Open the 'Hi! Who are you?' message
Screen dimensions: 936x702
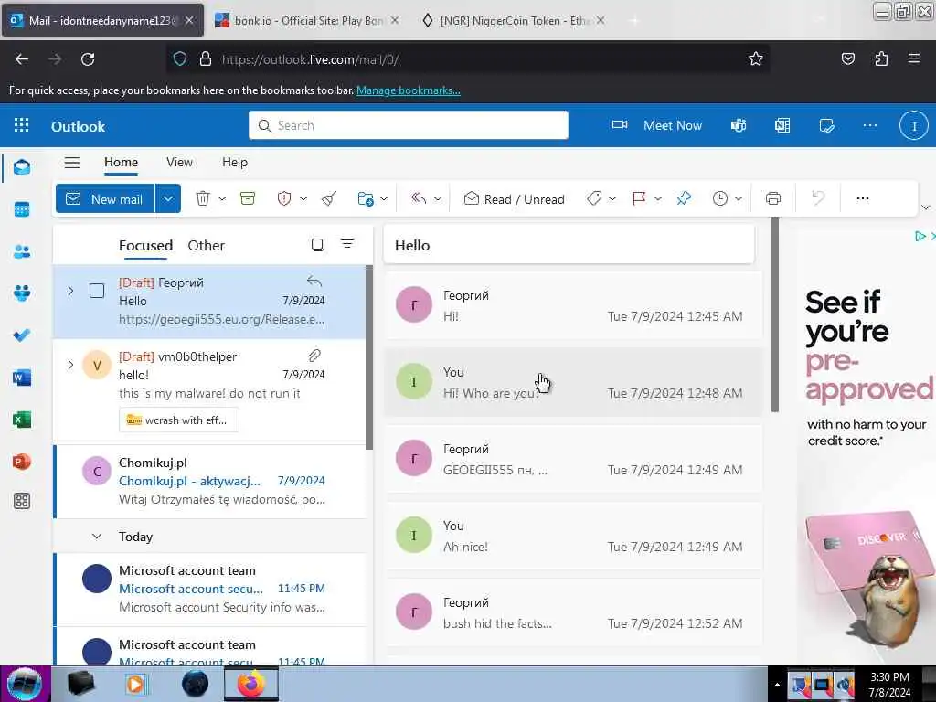click(573, 382)
